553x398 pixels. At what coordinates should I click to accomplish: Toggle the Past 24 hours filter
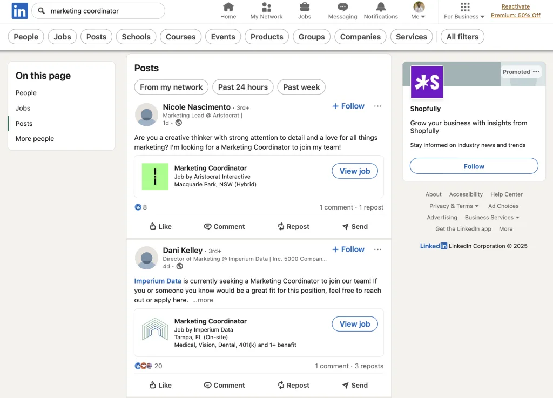point(242,87)
